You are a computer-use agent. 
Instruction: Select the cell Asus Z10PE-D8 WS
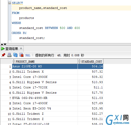click(45, 66)
